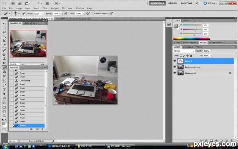Delete current state in History panel
The width and height of the screenshot is (238, 149).
[42, 129]
